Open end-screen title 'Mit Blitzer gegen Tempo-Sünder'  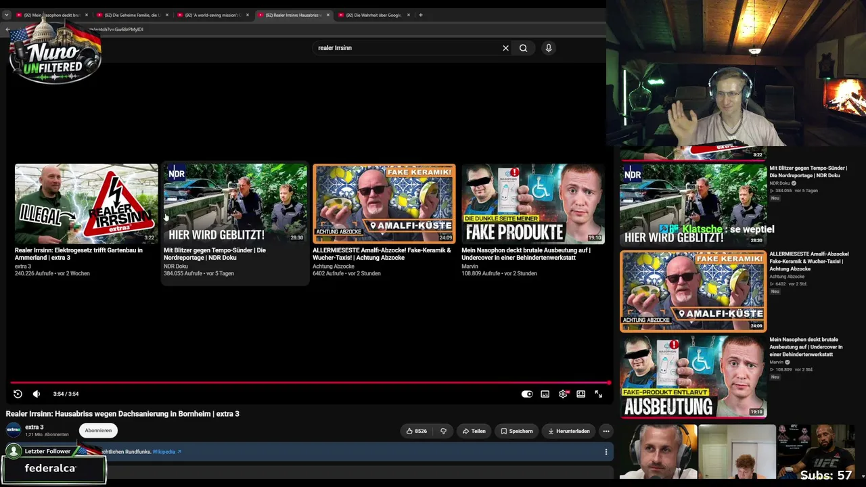214,254
